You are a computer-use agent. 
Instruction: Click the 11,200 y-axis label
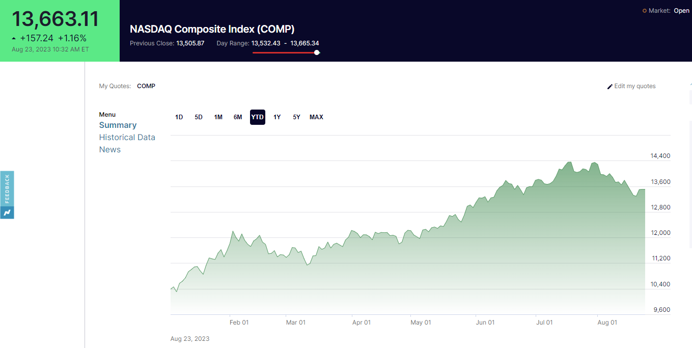click(660, 258)
